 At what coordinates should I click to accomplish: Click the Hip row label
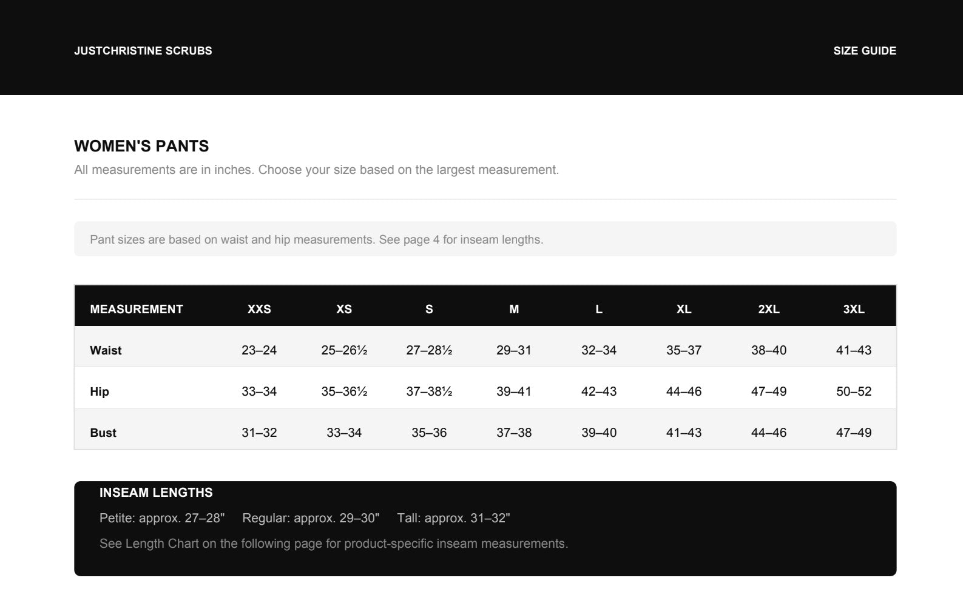pos(100,391)
